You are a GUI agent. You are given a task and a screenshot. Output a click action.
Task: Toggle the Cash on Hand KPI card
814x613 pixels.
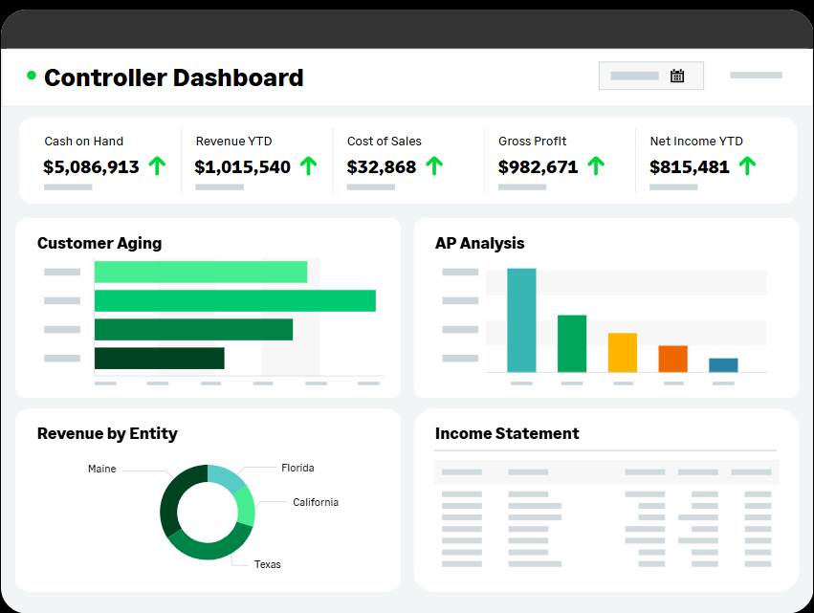point(100,160)
